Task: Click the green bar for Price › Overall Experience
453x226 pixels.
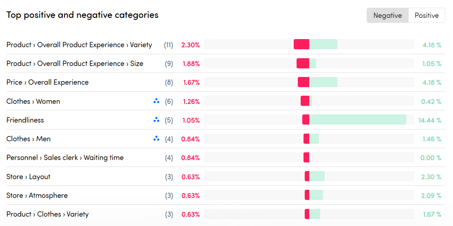Action: [x=323, y=82]
